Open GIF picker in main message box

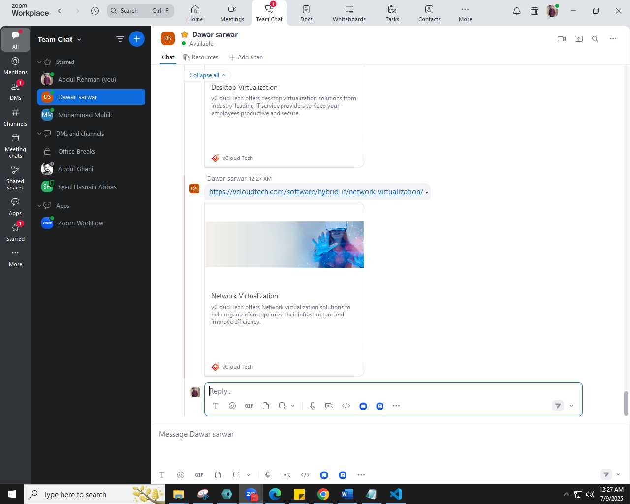(199, 475)
